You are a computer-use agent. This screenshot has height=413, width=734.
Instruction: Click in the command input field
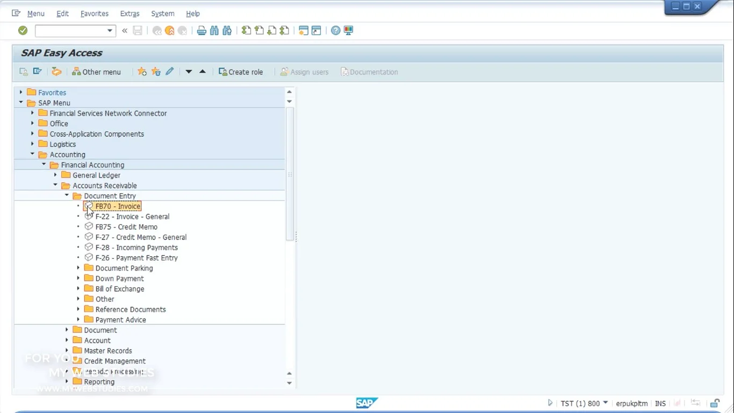click(x=70, y=31)
